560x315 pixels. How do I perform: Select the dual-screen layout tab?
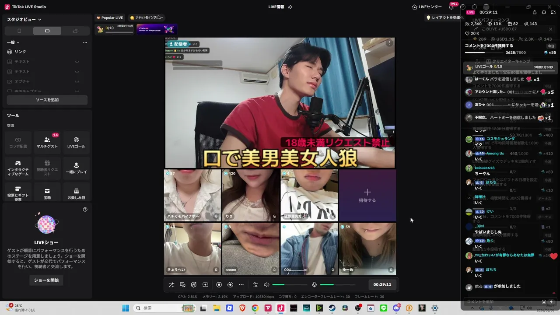click(75, 31)
